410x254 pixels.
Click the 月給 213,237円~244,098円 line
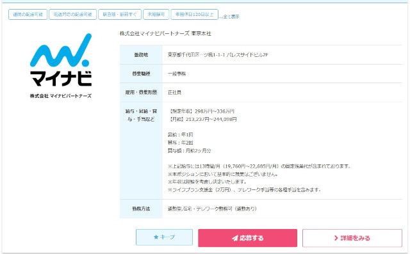point(202,119)
